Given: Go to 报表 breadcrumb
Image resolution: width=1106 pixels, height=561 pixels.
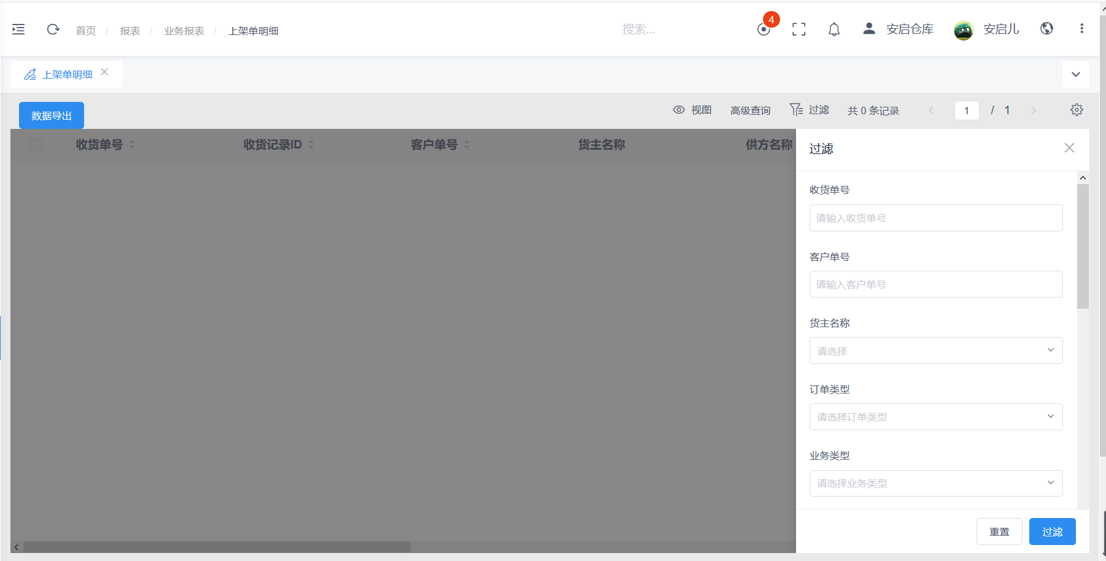Looking at the screenshot, I should (x=130, y=31).
